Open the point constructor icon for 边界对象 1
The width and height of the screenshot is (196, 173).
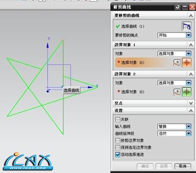click(177, 63)
